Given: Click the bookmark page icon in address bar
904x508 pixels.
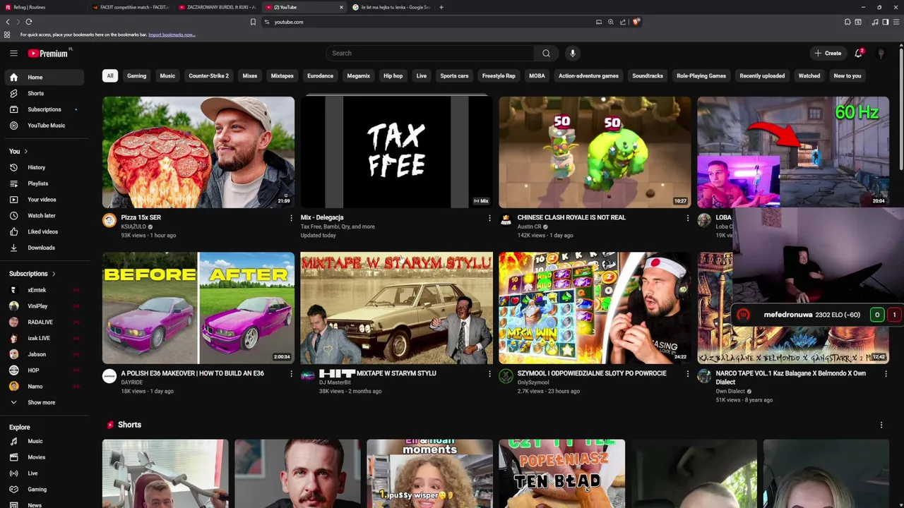Looking at the screenshot, I should (253, 22).
